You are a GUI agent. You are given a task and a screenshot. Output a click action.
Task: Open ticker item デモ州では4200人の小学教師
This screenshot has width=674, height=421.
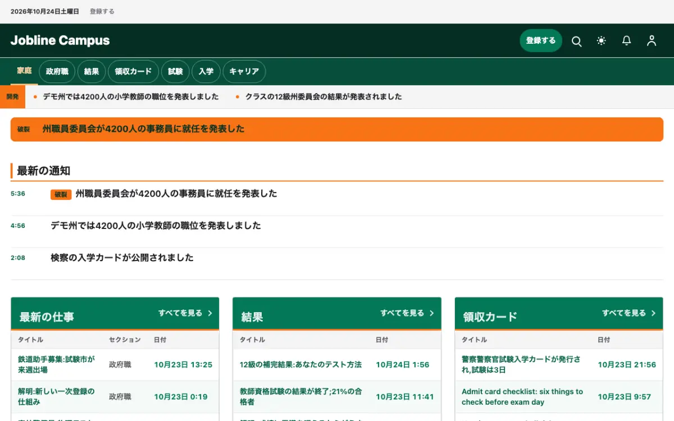pos(131,97)
